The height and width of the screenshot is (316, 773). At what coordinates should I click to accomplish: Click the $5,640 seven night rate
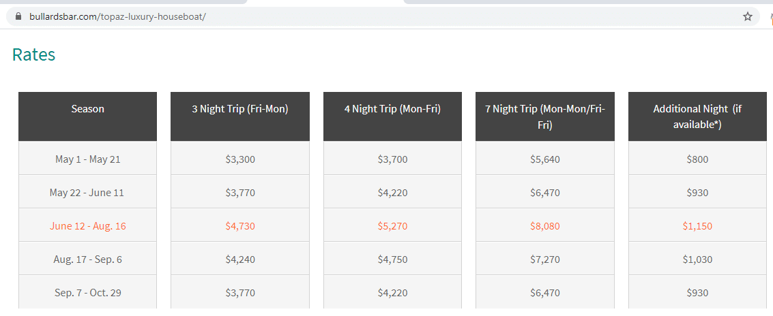pos(545,159)
